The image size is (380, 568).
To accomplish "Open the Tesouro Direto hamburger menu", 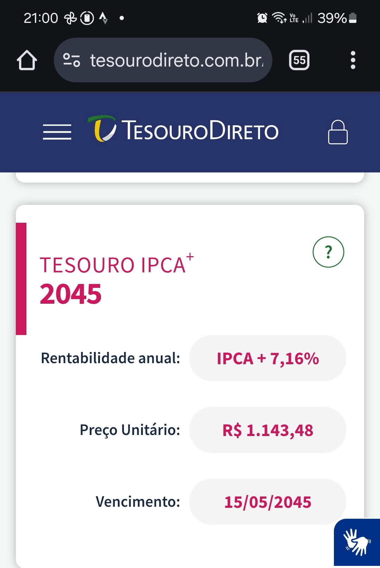I will tap(57, 132).
